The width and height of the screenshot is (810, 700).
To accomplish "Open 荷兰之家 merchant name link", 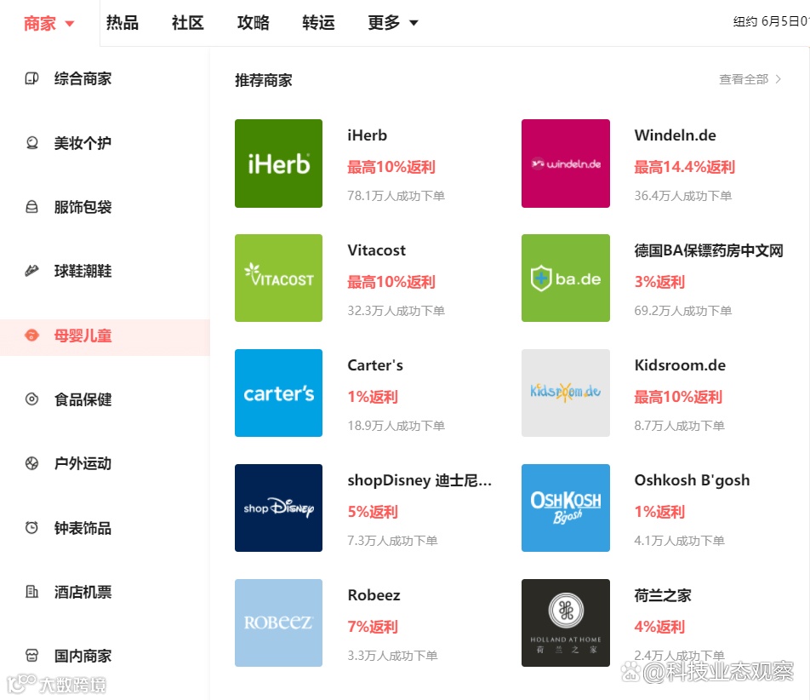I will tap(663, 595).
